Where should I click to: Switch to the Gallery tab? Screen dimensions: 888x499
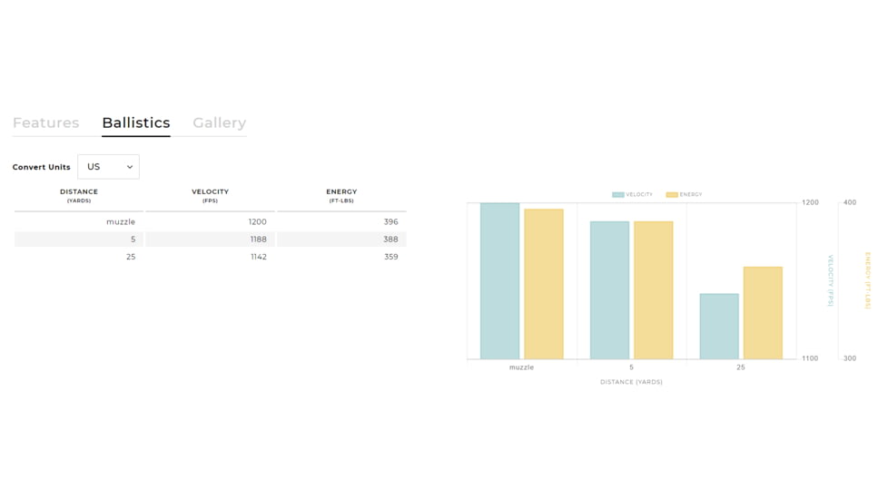click(219, 122)
